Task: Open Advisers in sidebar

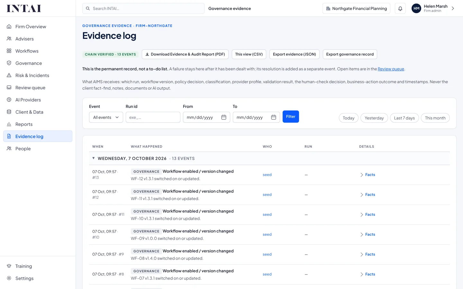Action: pyautogui.click(x=38, y=39)
